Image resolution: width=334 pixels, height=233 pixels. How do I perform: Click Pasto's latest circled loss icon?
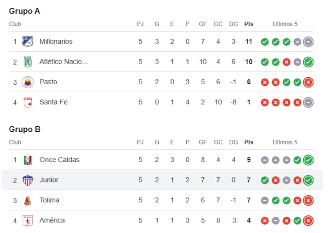[x=308, y=82]
